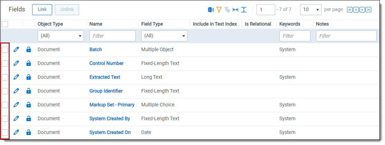This screenshot has width=385, height=145.
Task: Select the Control Number row checkbox
Action: [5, 64]
